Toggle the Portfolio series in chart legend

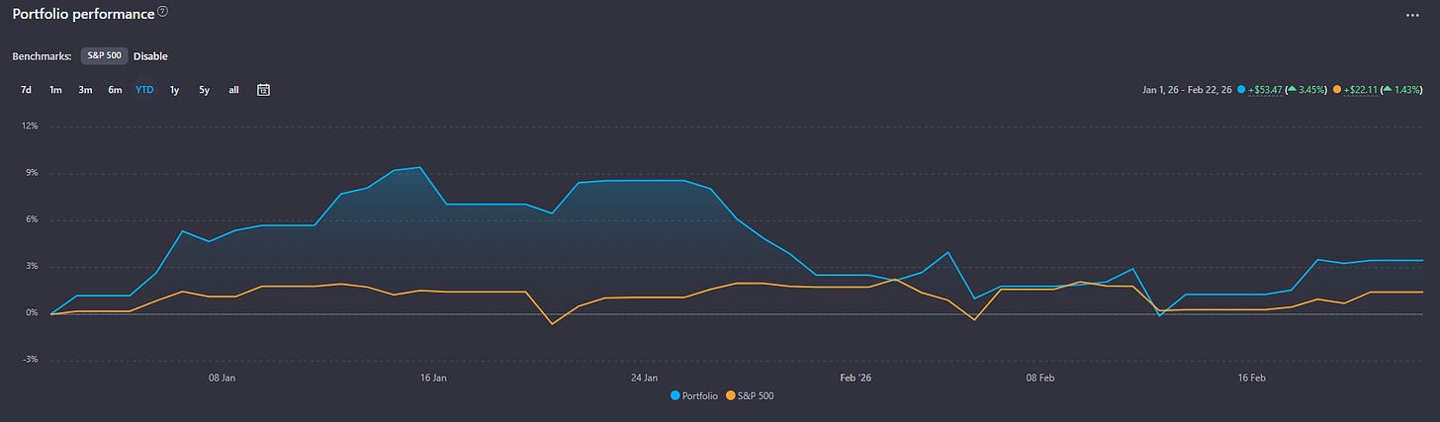pyautogui.click(x=694, y=395)
